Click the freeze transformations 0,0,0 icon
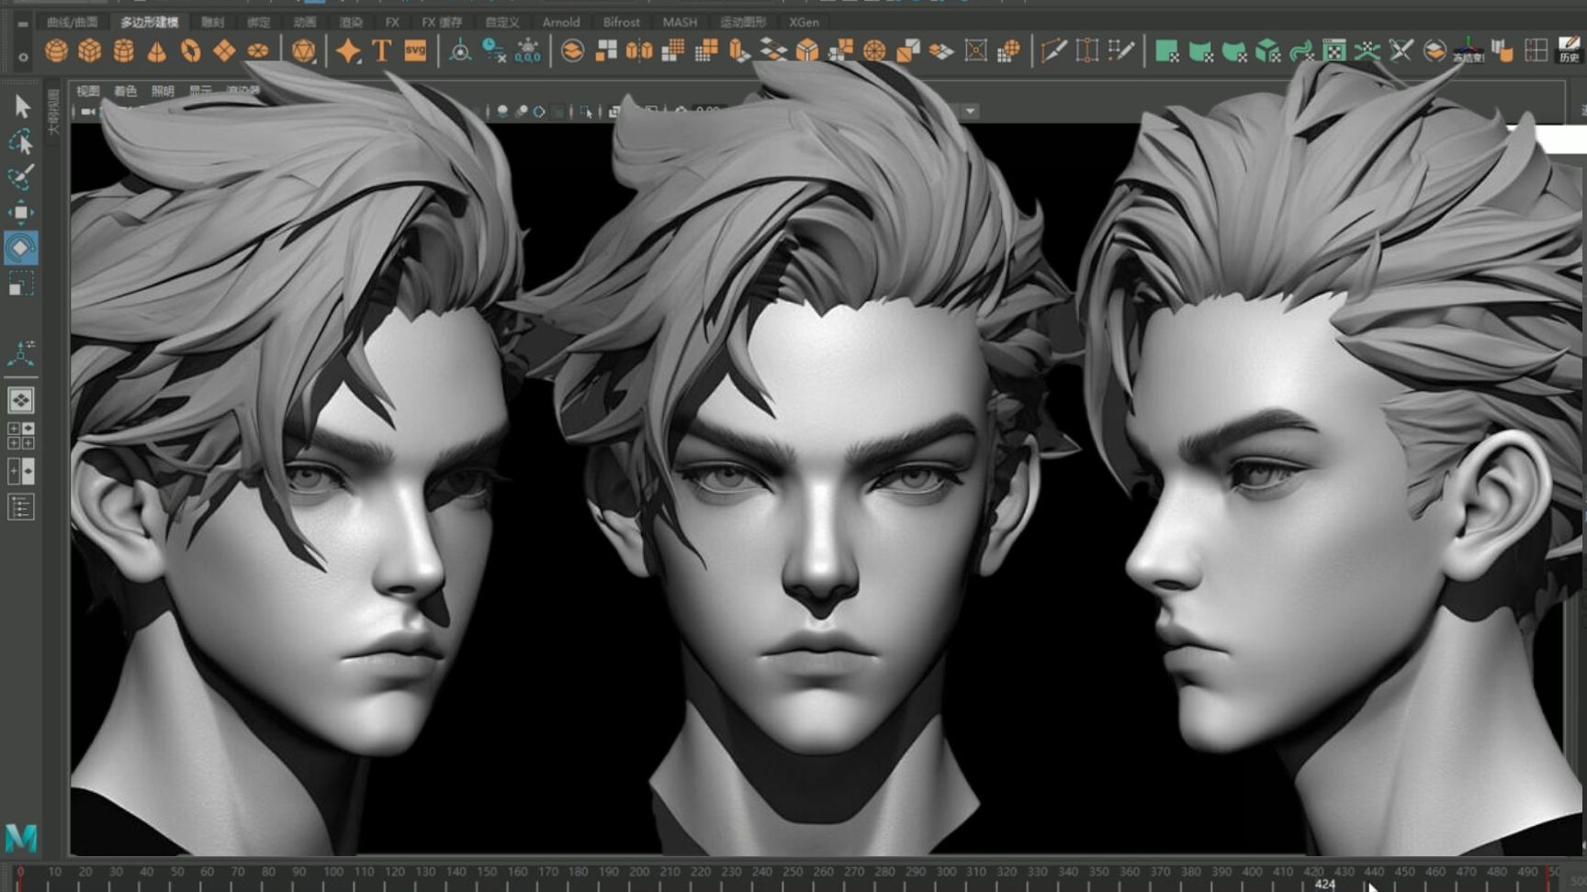The height and width of the screenshot is (892, 1587). click(x=528, y=50)
